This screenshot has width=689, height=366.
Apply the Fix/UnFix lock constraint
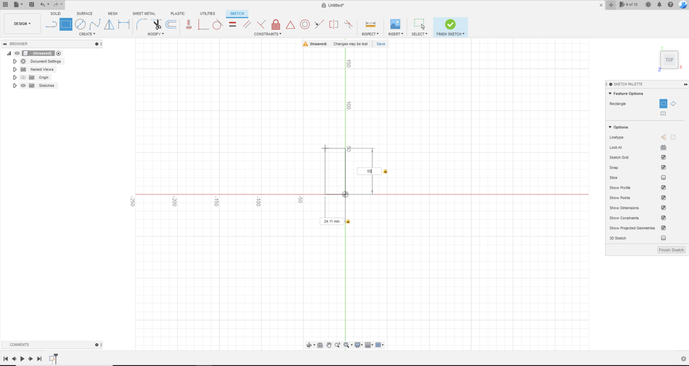pos(276,24)
